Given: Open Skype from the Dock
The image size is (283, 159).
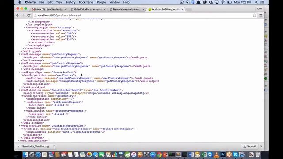Looking at the screenshot, I should click(x=235, y=155).
